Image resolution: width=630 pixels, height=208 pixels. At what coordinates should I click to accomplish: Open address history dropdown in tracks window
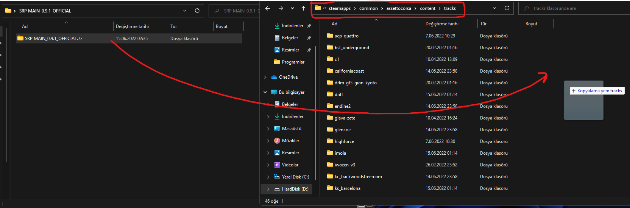point(494,8)
